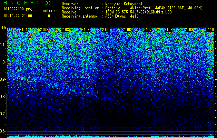Click the cyan signal level strip
The width and height of the screenshot is (217, 138).
pyautogui.click(x=110, y=137)
